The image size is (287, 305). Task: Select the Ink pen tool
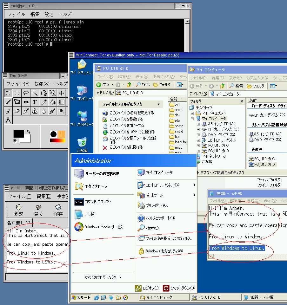pyautogui.click(x=53, y=111)
